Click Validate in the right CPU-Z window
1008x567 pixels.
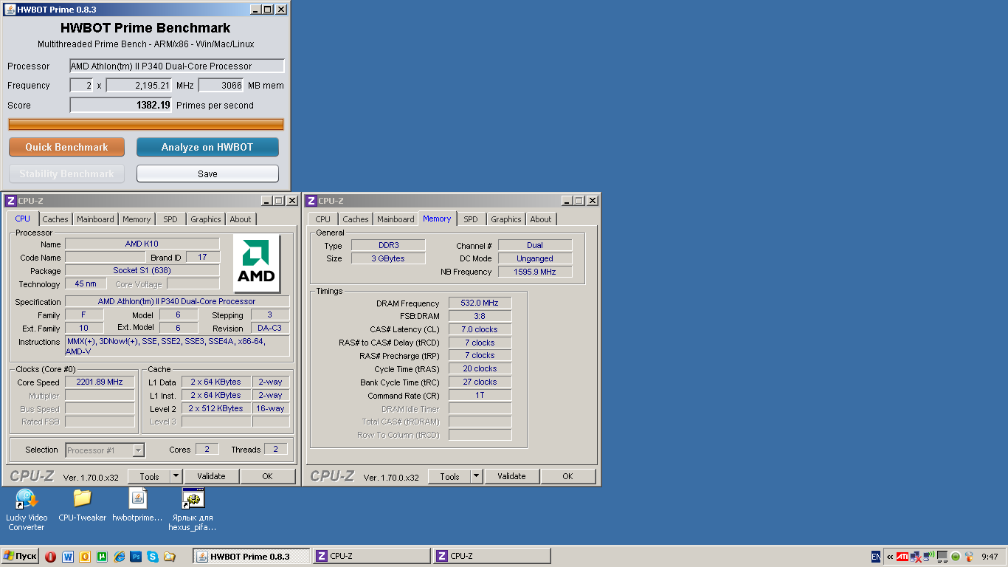pos(511,476)
